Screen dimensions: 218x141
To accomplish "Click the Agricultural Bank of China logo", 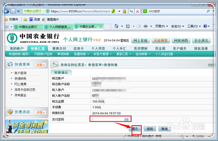I will click(x=33, y=38).
